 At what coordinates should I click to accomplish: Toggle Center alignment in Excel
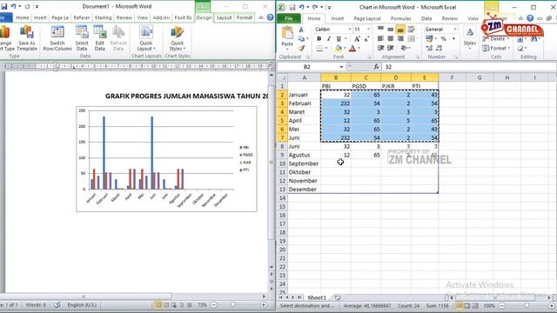click(391, 38)
